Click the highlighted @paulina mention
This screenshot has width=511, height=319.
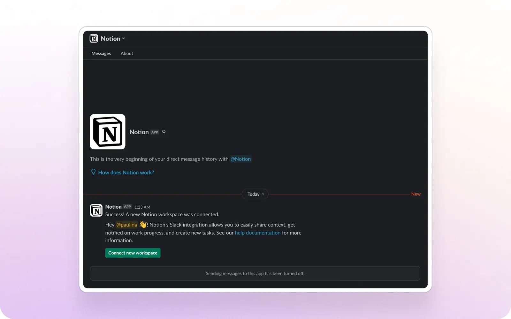tap(126, 225)
